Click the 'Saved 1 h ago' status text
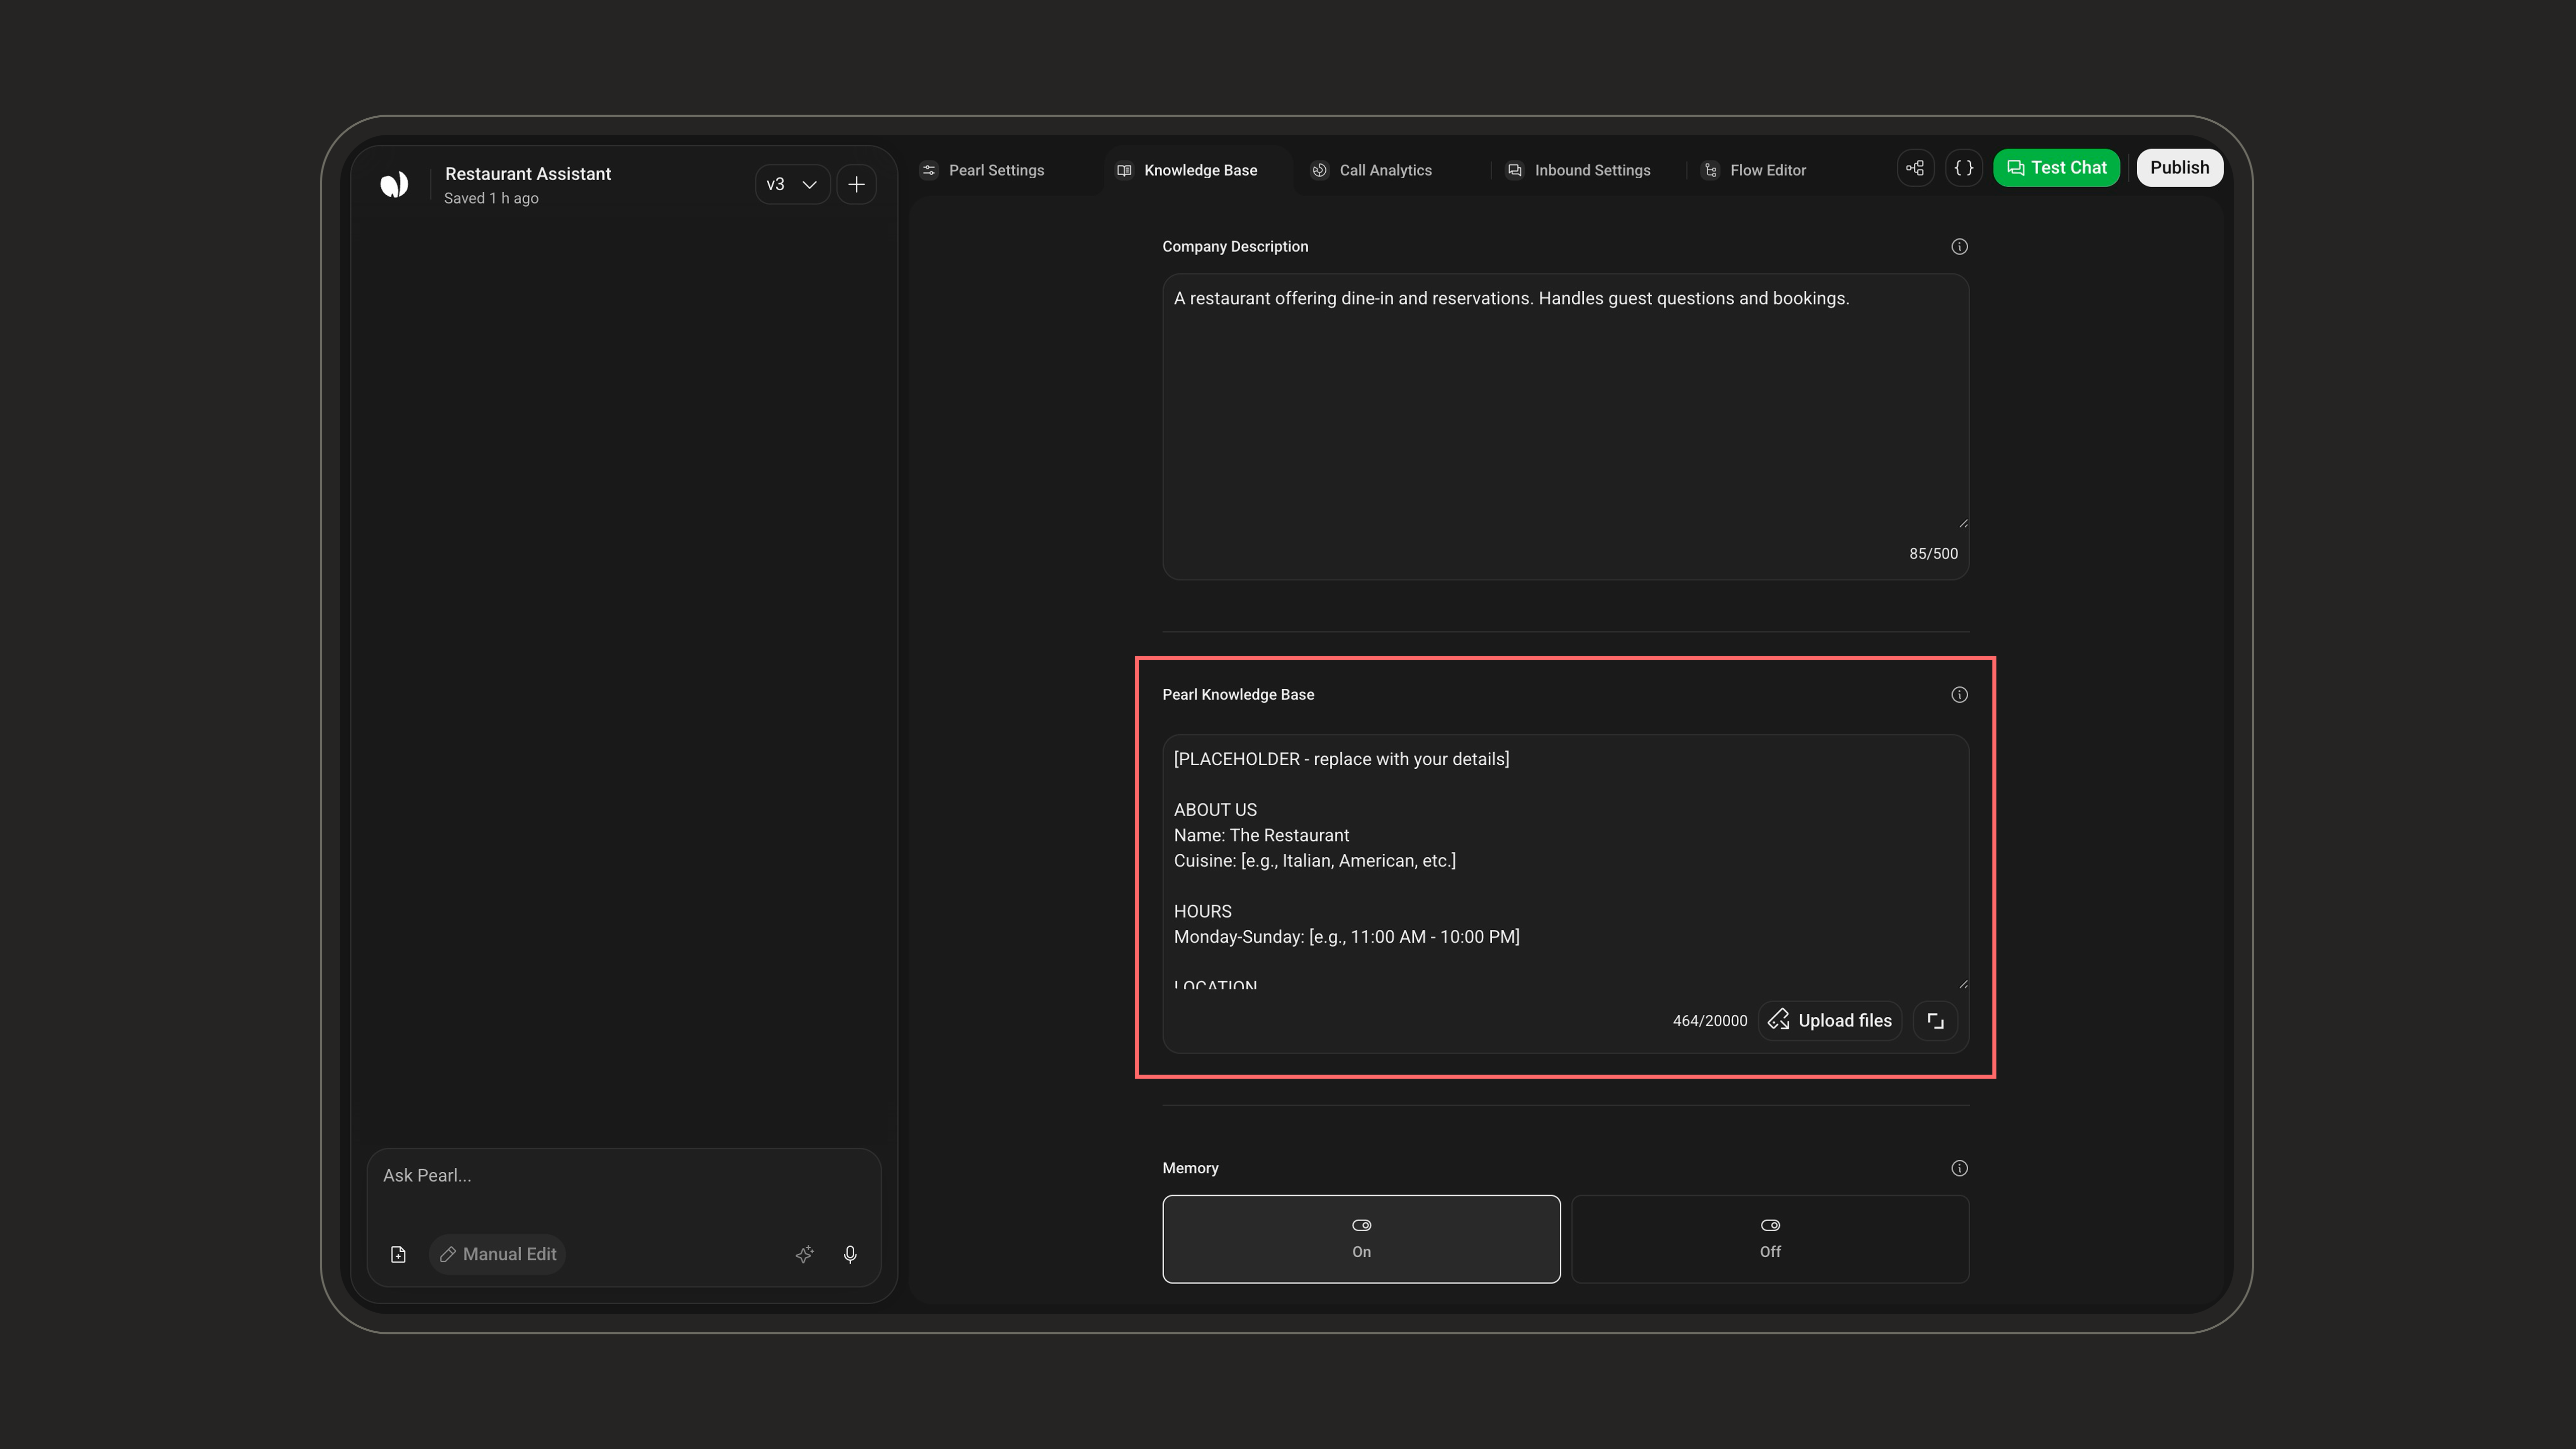 pos(491,199)
